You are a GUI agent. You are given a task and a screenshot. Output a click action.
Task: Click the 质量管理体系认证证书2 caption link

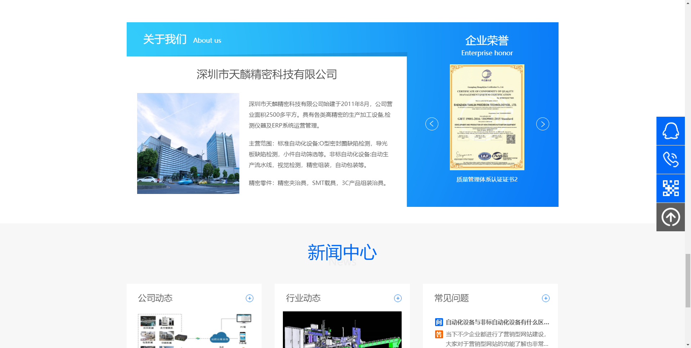pos(487,179)
